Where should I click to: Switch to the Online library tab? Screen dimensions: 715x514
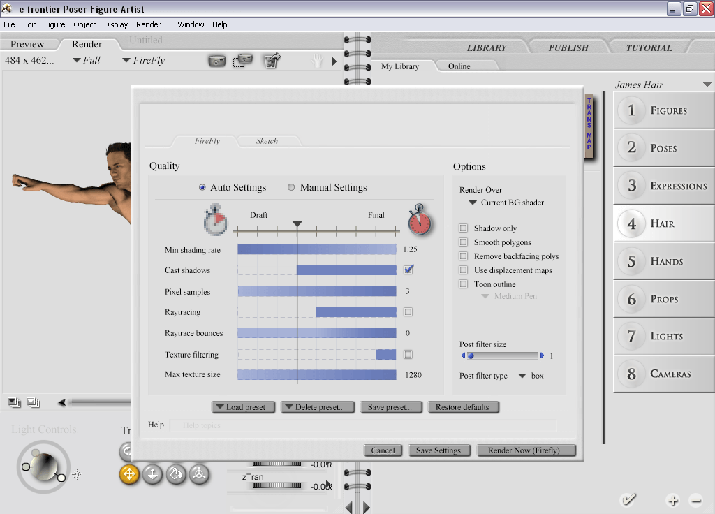[459, 66]
